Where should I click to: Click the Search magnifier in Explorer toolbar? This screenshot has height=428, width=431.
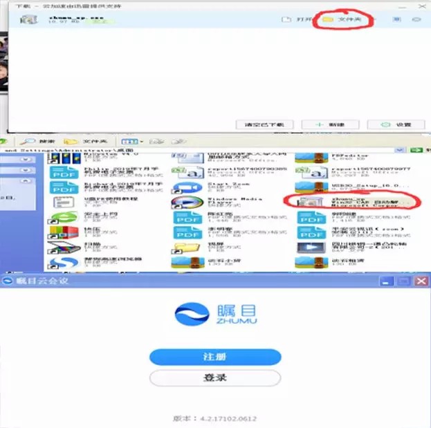tap(37, 142)
